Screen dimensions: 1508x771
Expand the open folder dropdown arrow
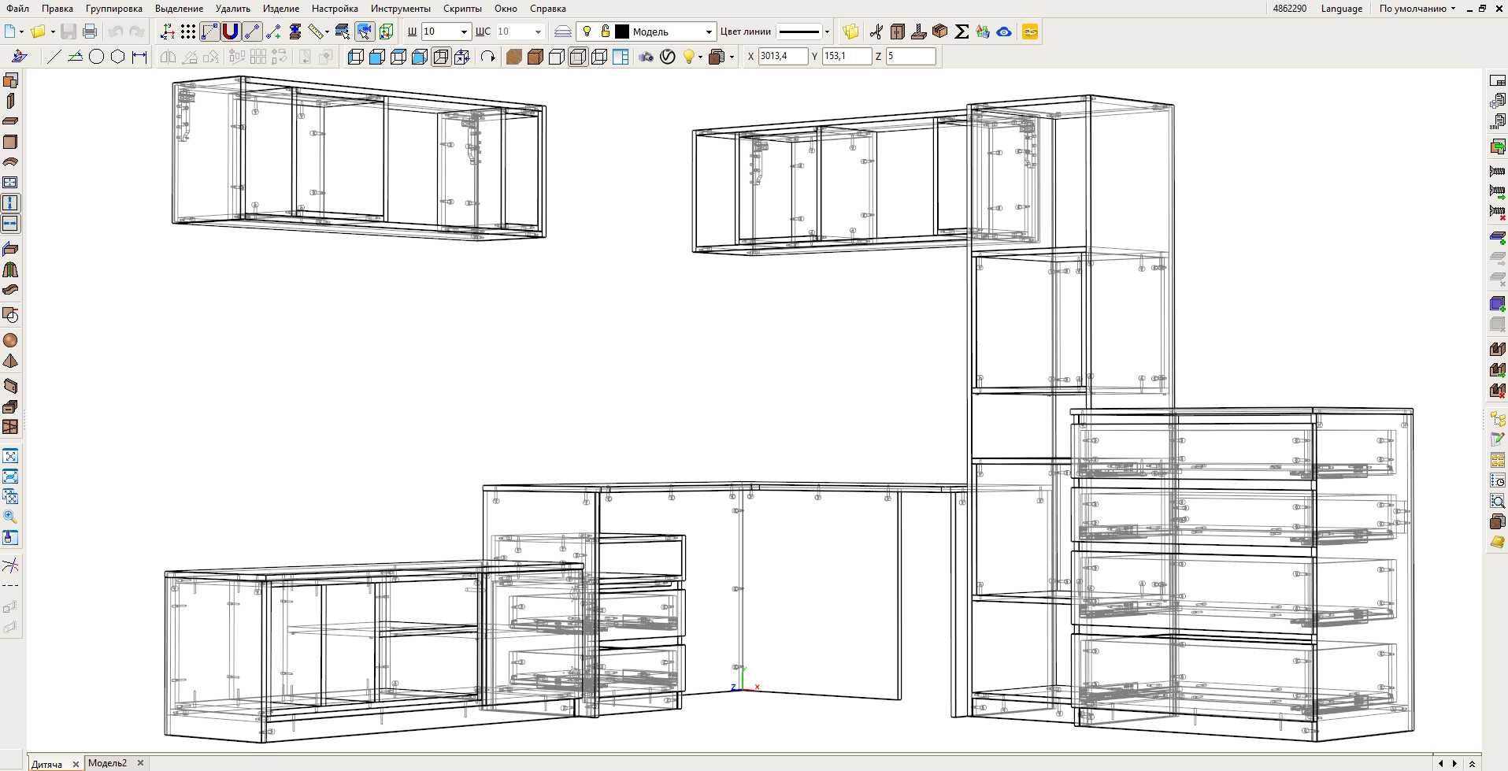[52, 32]
